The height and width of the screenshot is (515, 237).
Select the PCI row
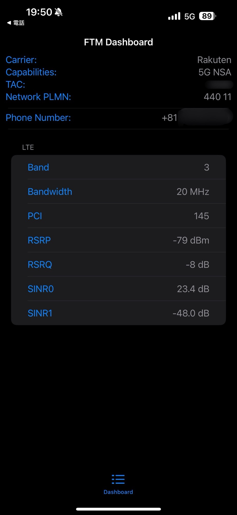pos(118,216)
